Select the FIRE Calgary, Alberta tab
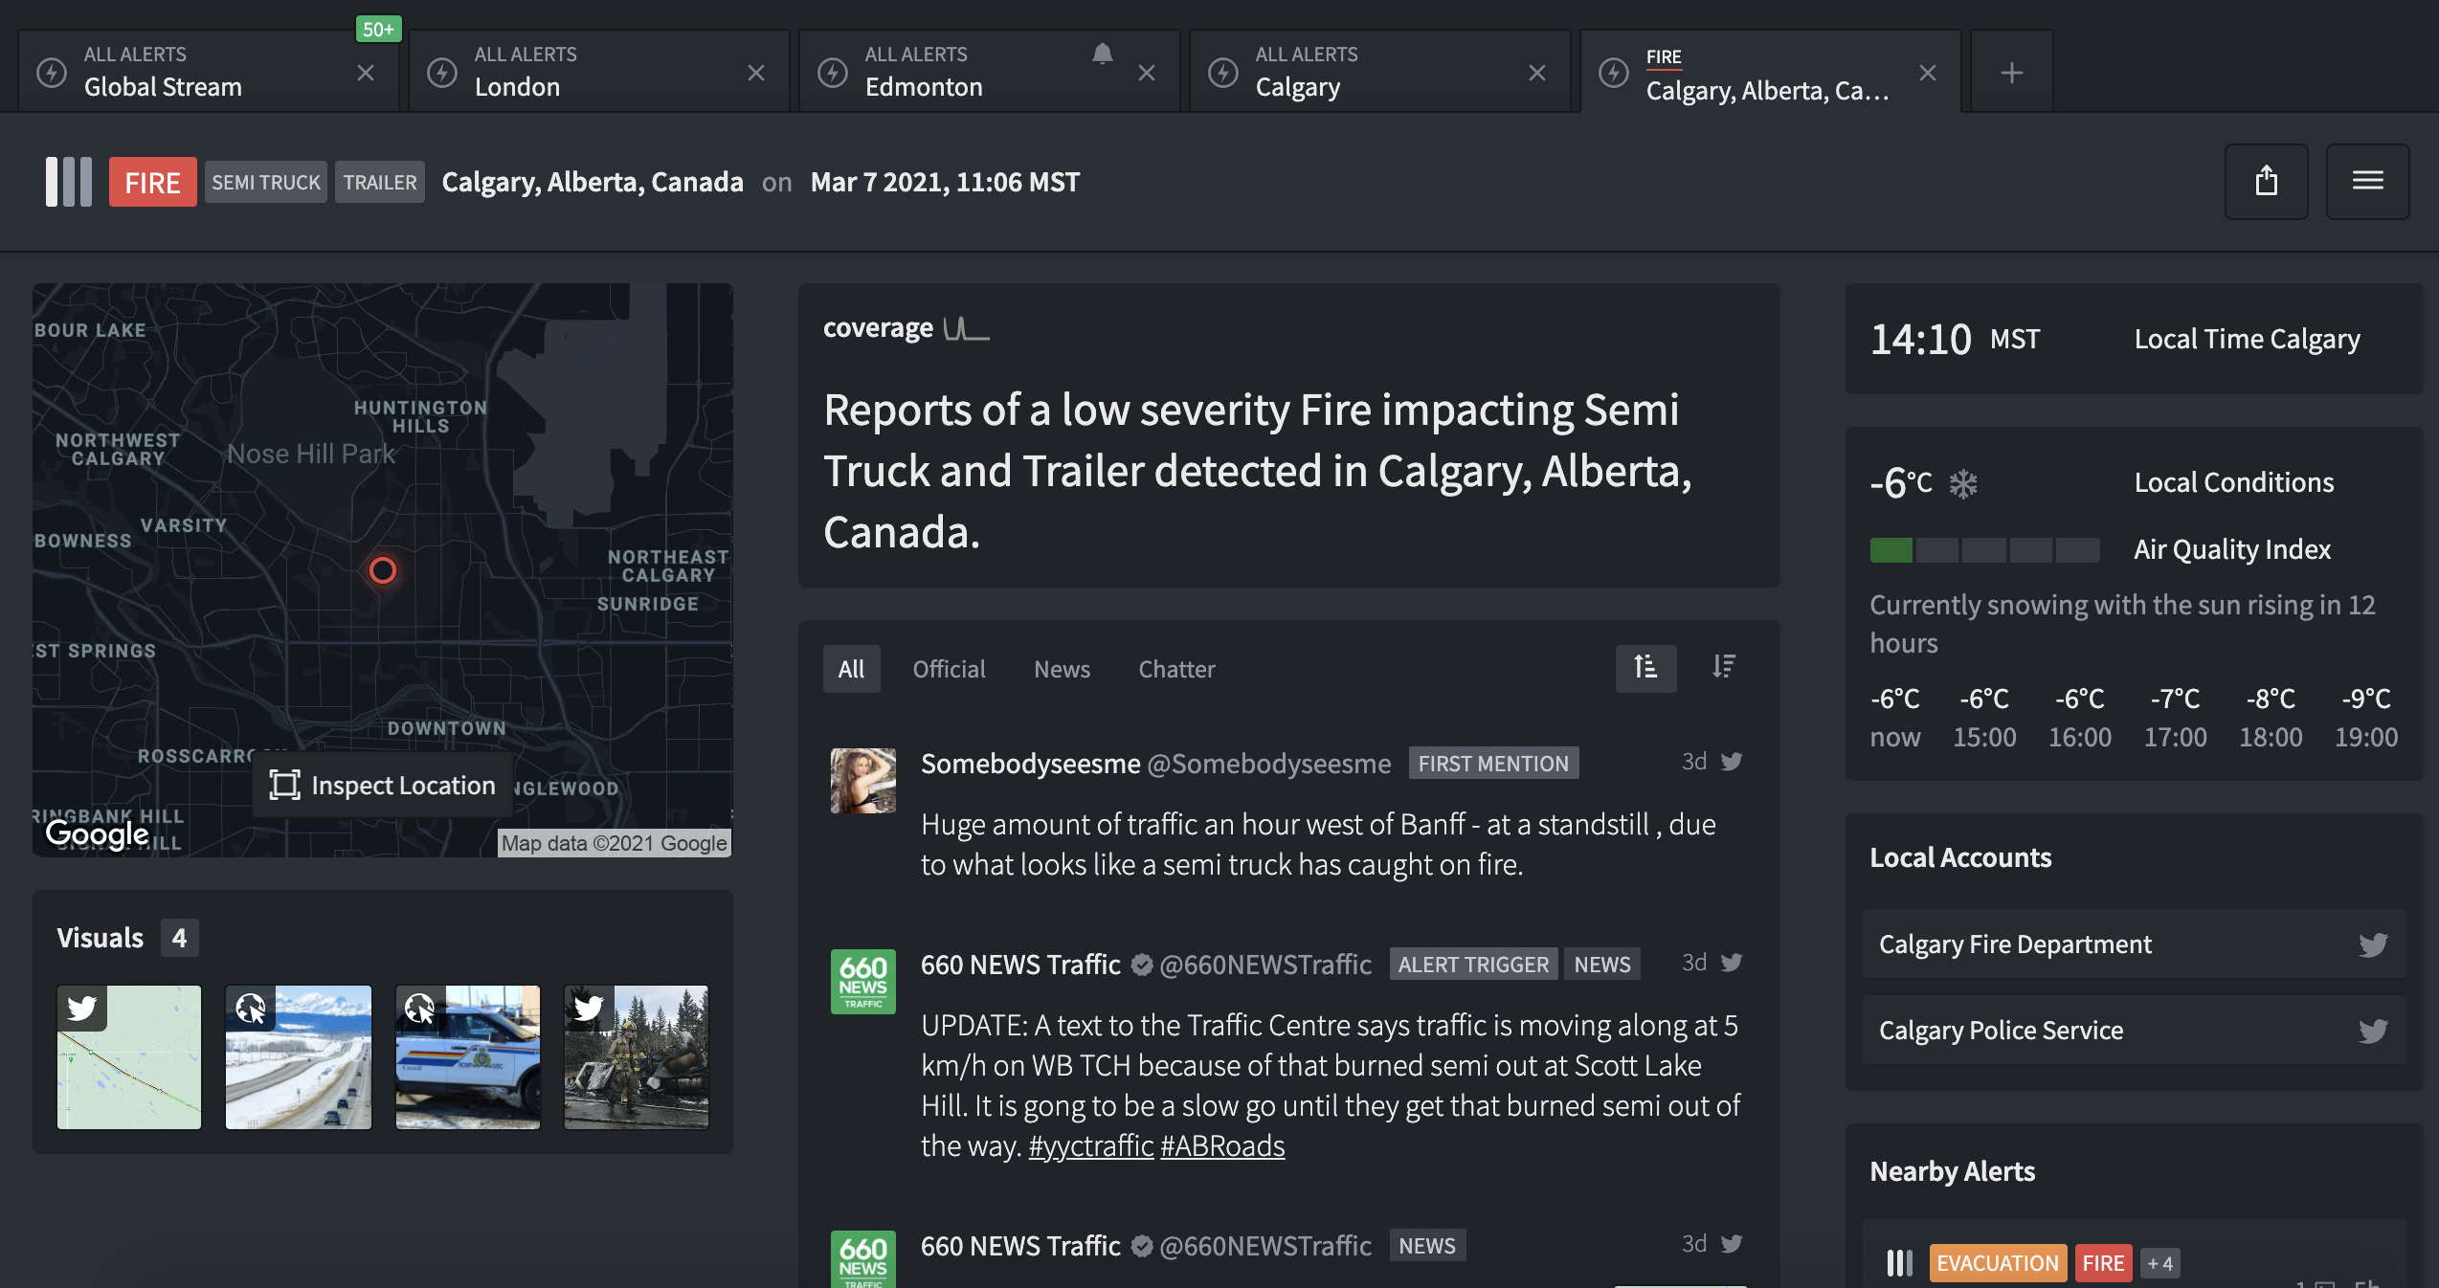 coord(1770,72)
